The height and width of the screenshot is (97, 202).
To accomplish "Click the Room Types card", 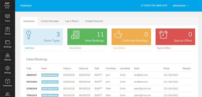I will tap(43, 37).
